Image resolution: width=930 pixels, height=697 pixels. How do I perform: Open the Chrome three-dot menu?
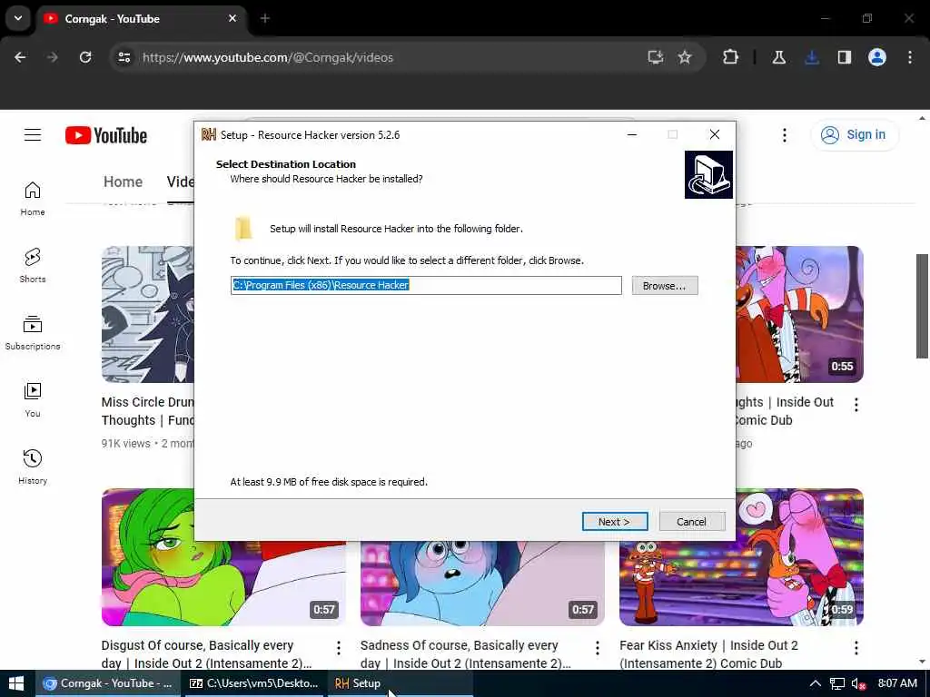pyautogui.click(x=910, y=57)
